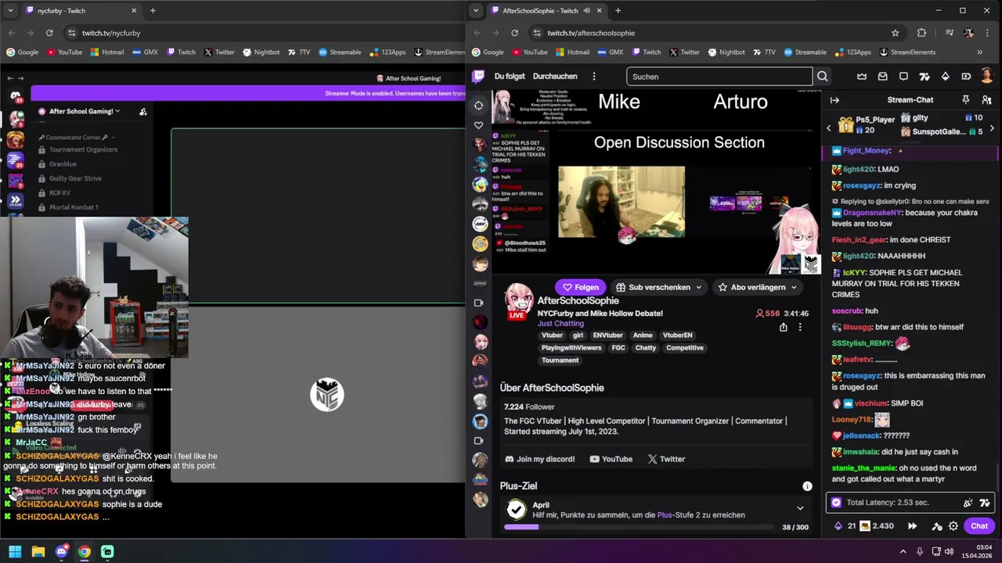Open the user avatar menu on Twitch
The height and width of the screenshot is (563, 1002).
coord(986,77)
